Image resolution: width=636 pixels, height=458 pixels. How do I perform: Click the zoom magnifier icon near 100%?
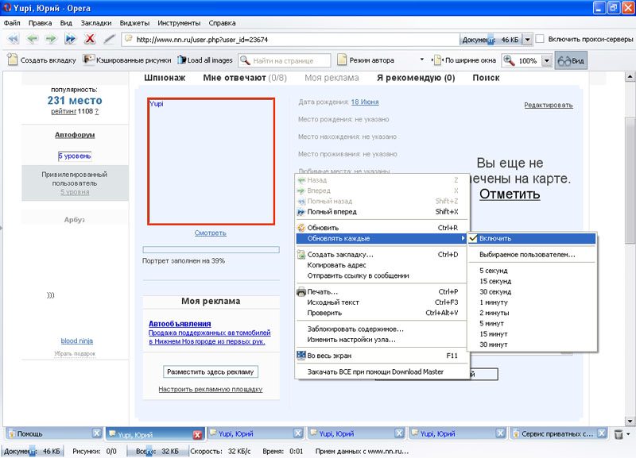coord(509,60)
